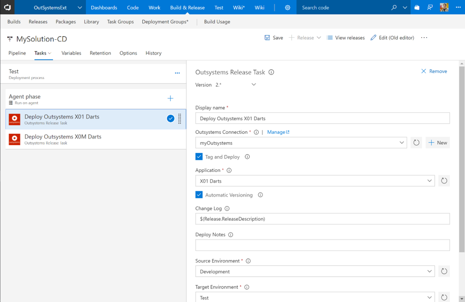Show Automatic Versioning info tooltip

coord(260,195)
